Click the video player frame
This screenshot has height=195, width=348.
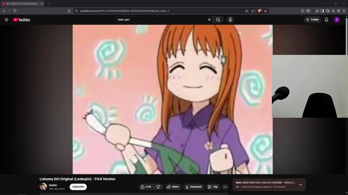[x=173, y=99]
